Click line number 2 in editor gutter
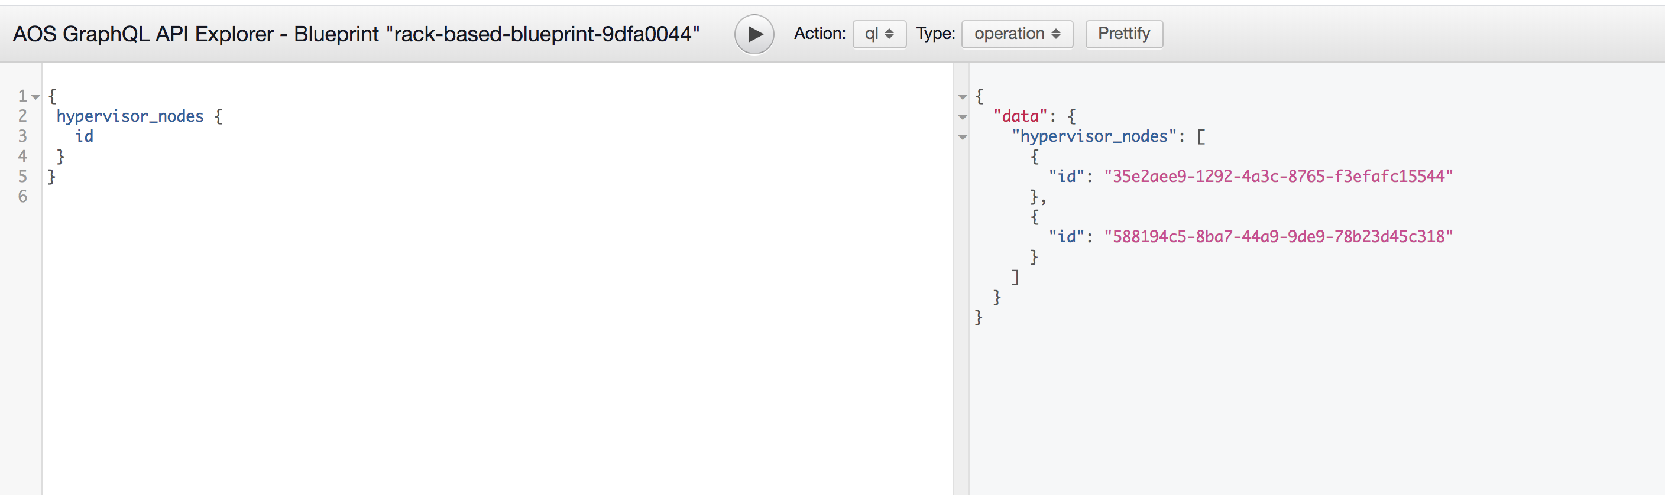This screenshot has height=495, width=1665. click(x=22, y=116)
